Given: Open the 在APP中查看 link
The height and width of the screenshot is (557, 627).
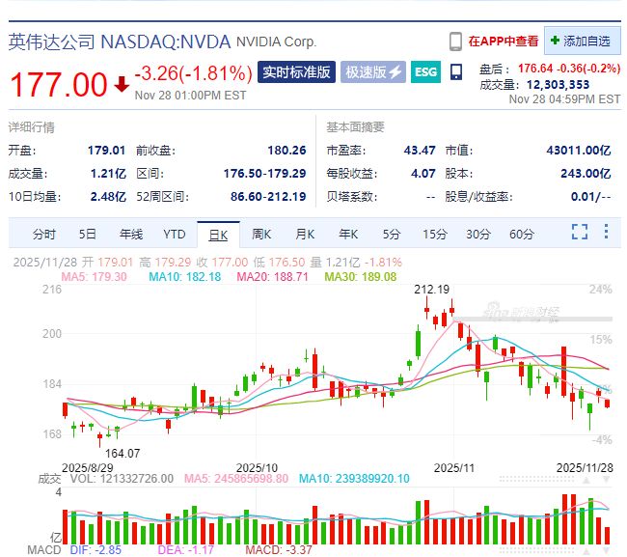Looking at the screenshot, I should 503,42.
